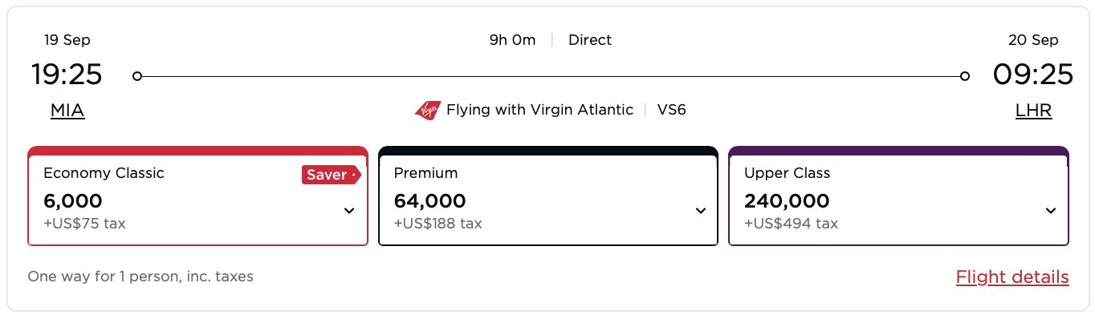Expand the Premium fare chevron
This screenshot has height=319, width=1095.
700,211
